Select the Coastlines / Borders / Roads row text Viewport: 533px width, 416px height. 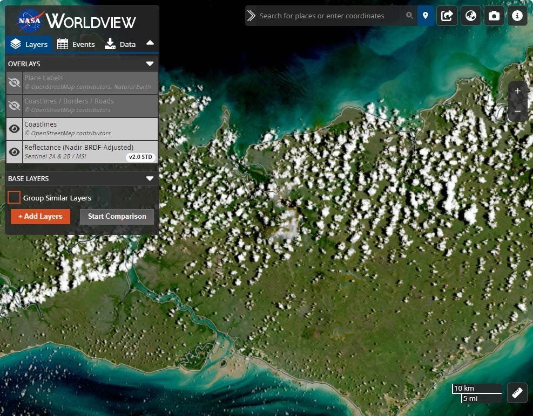pyautogui.click(x=69, y=101)
